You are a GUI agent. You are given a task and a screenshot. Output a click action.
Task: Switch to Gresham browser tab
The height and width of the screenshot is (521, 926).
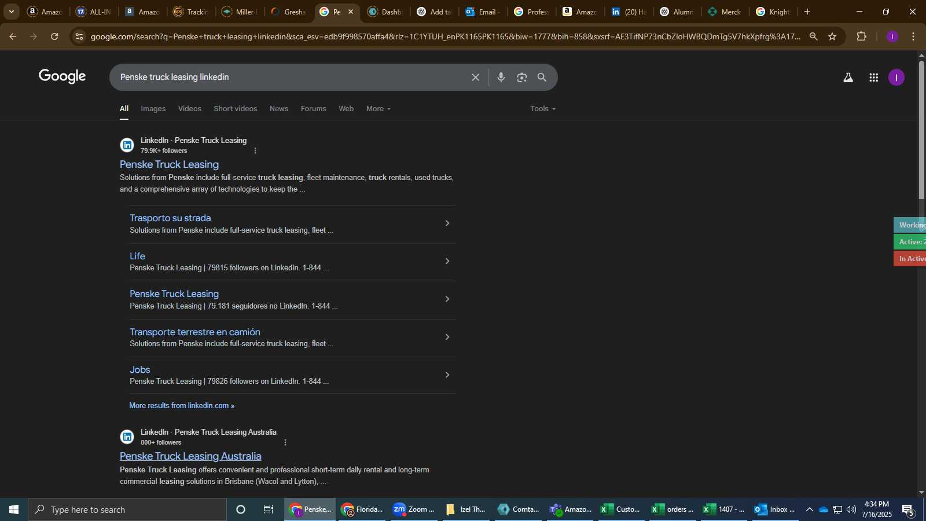pyautogui.click(x=289, y=12)
